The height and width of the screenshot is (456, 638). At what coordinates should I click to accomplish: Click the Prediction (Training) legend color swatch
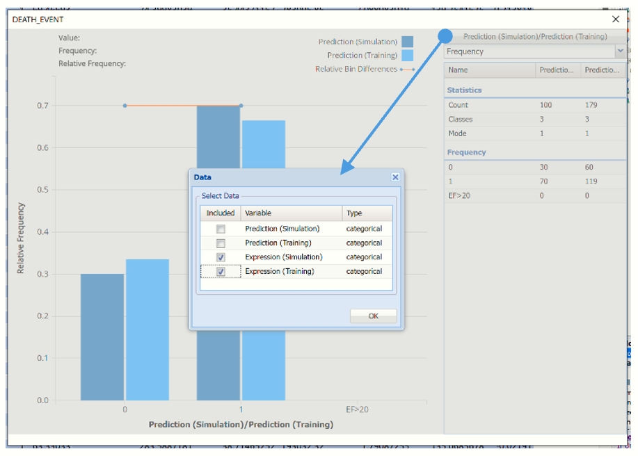(x=407, y=56)
